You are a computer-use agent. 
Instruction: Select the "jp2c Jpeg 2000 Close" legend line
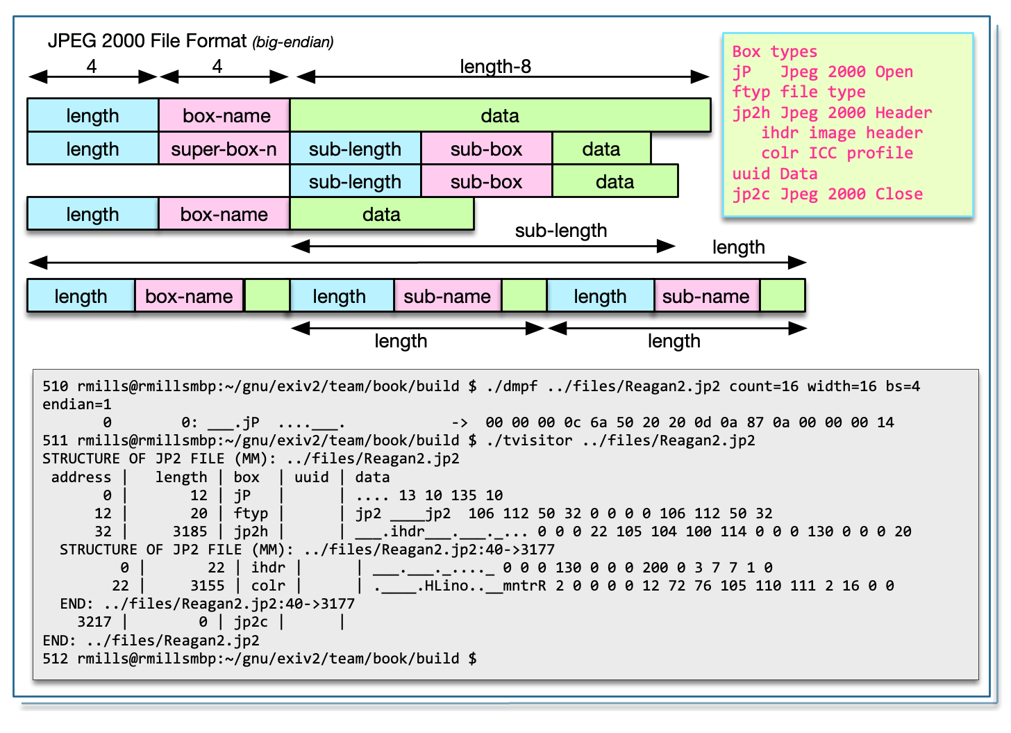tap(827, 194)
